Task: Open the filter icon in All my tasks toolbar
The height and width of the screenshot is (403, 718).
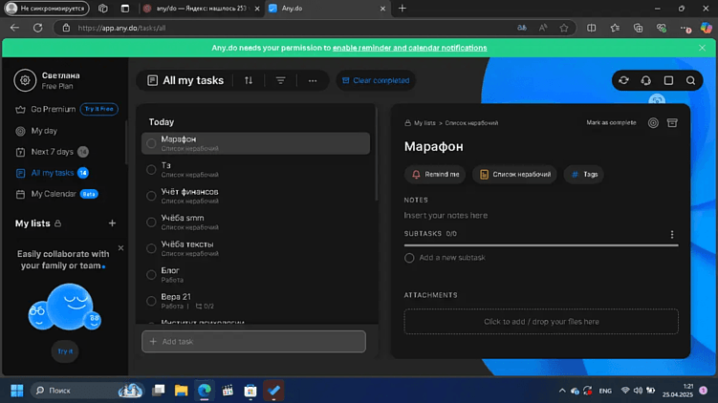Action: (x=280, y=80)
